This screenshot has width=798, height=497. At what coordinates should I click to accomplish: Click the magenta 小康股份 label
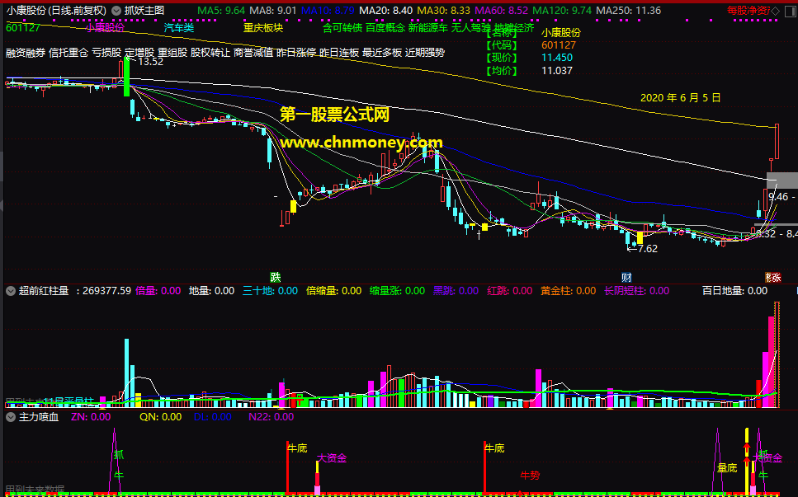tap(106, 27)
